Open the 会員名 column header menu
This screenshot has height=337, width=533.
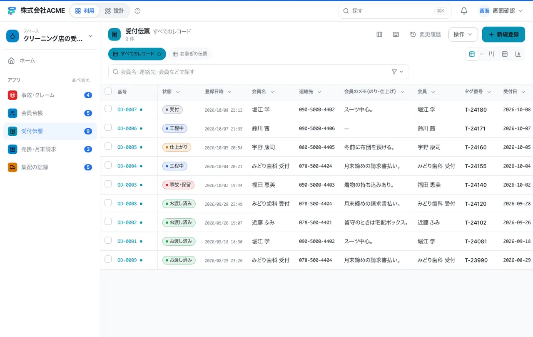coord(272,92)
